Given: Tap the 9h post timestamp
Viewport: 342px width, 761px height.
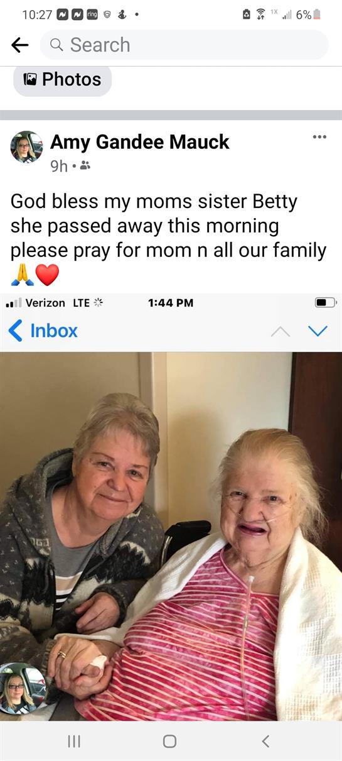Looking at the screenshot, I should pos(59,166).
